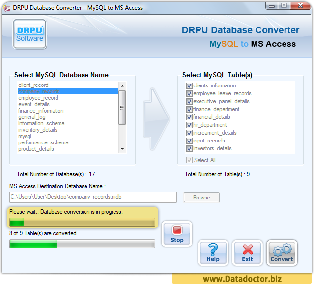The height and width of the screenshot is (284, 314).
Task: Click database list scroll down arrow
Action: pyautogui.click(x=122, y=149)
